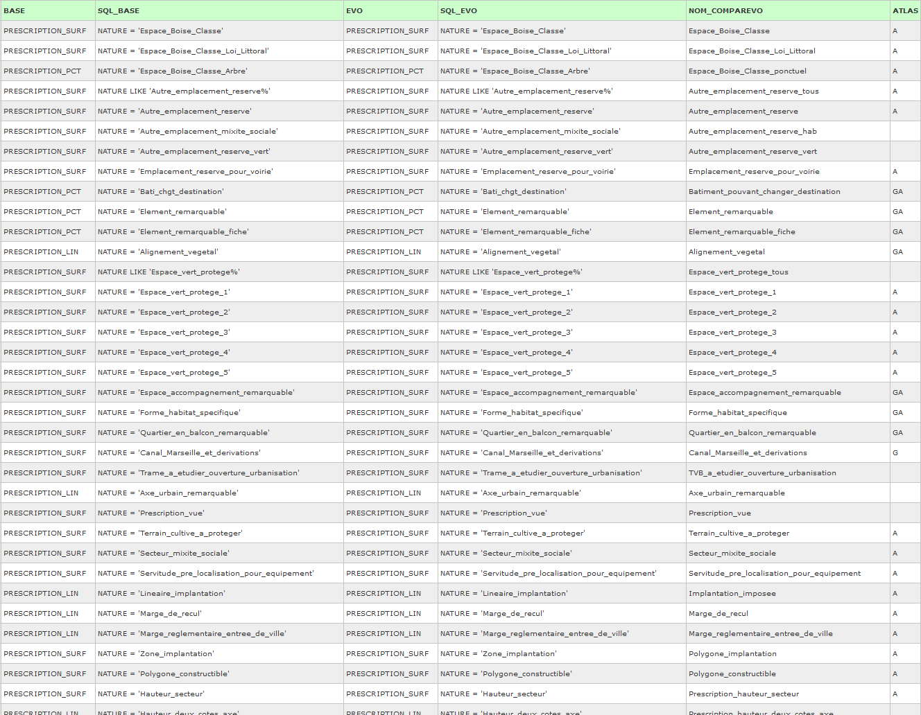This screenshot has height=715, width=921.
Task: Click the BASE column header
Action: tap(15, 10)
